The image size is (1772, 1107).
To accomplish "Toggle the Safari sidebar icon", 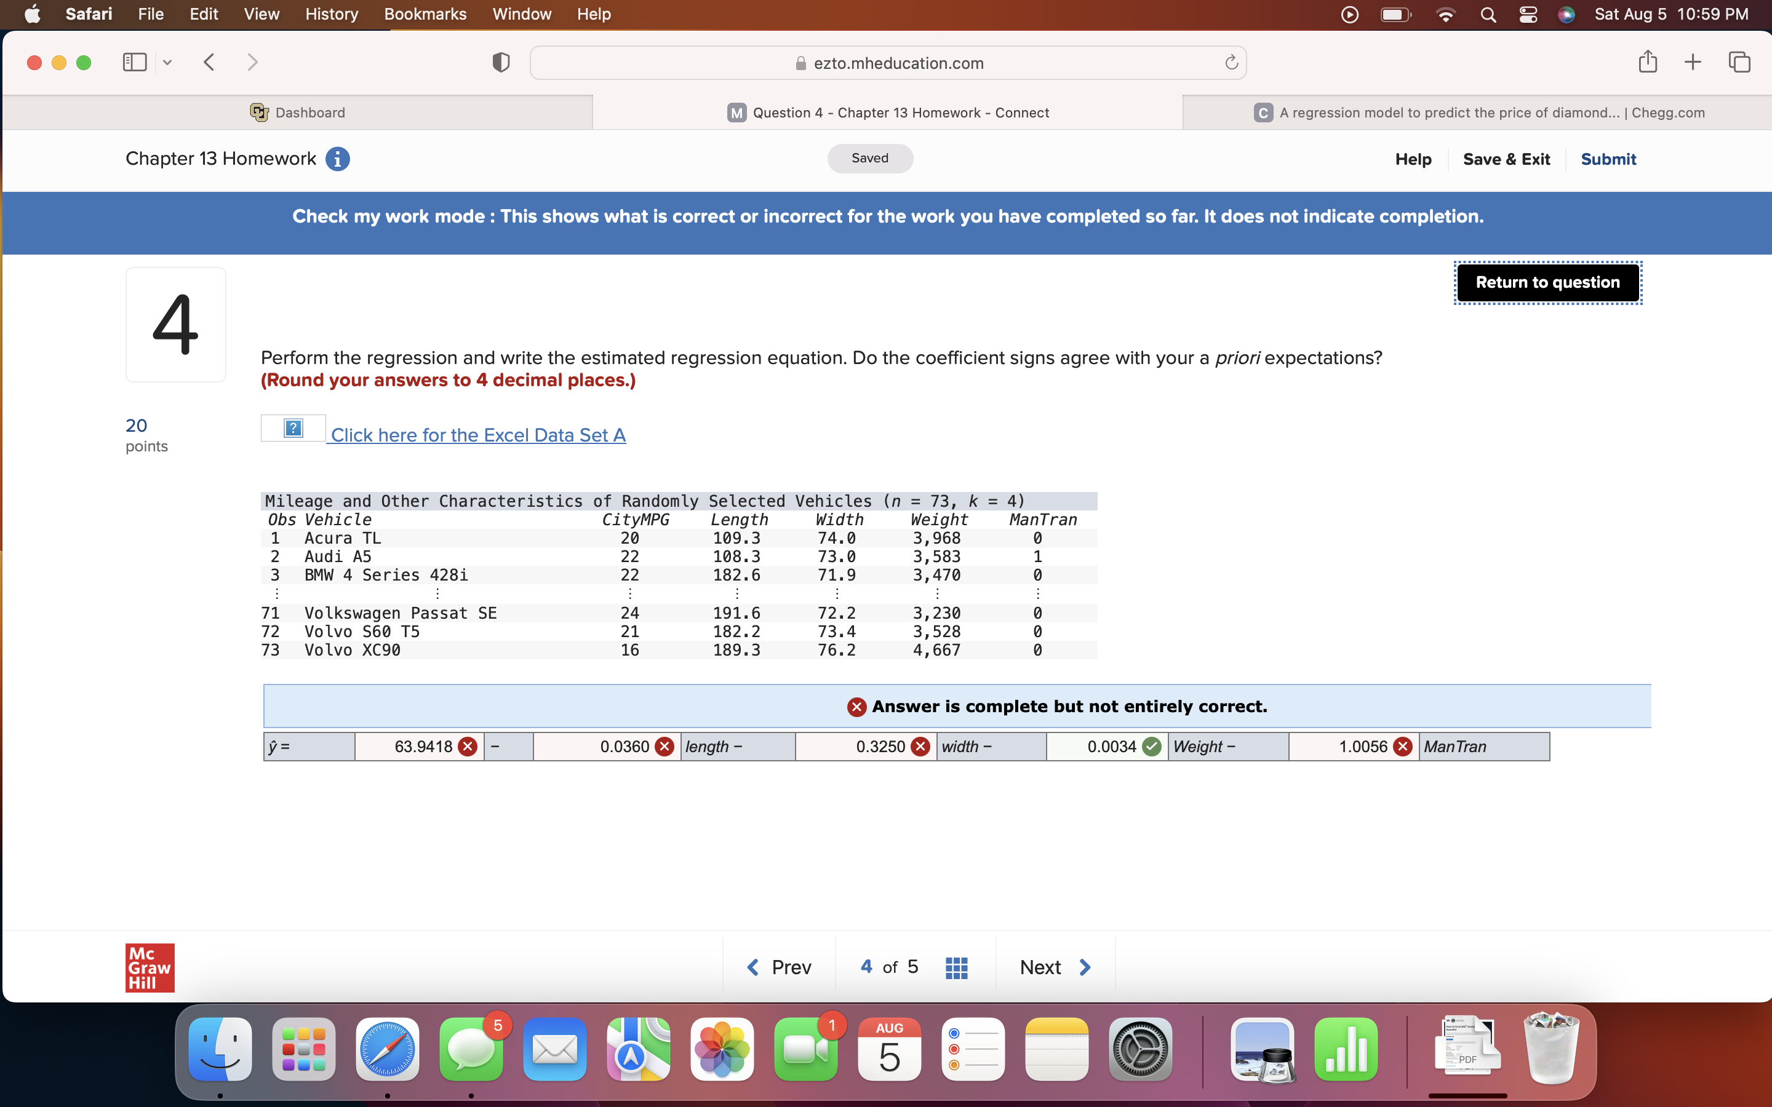I will (134, 62).
